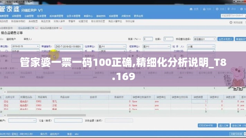Image resolution: width=246 pixels, height=138 pixels.
Task: Open the 决策支持 menu
Action: pyautogui.click(x=126, y=16)
